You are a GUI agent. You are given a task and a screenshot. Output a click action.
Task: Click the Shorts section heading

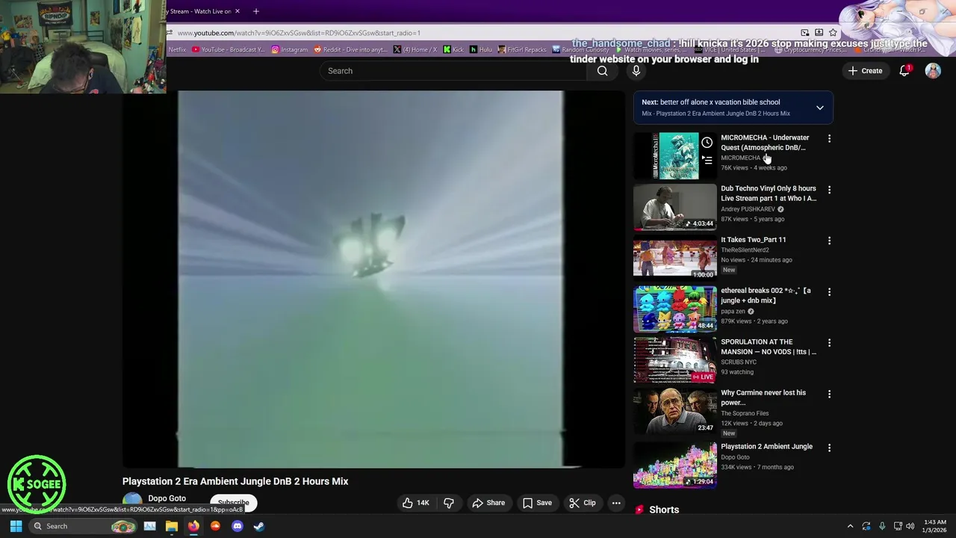pyautogui.click(x=664, y=510)
